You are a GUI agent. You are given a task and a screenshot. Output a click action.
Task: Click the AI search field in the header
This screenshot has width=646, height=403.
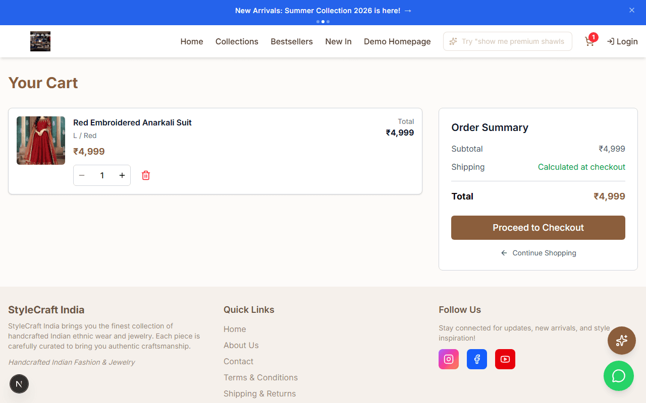point(507,41)
